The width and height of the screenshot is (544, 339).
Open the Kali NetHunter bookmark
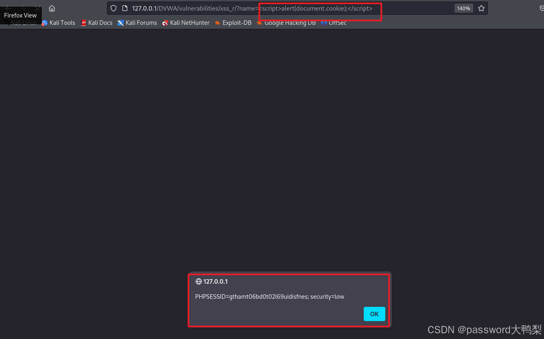click(x=186, y=23)
